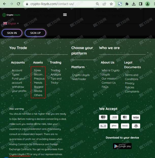Open the Biggest Stocks link
Image resolution: width=155 pixels, height=158 pixels.
[39, 89]
